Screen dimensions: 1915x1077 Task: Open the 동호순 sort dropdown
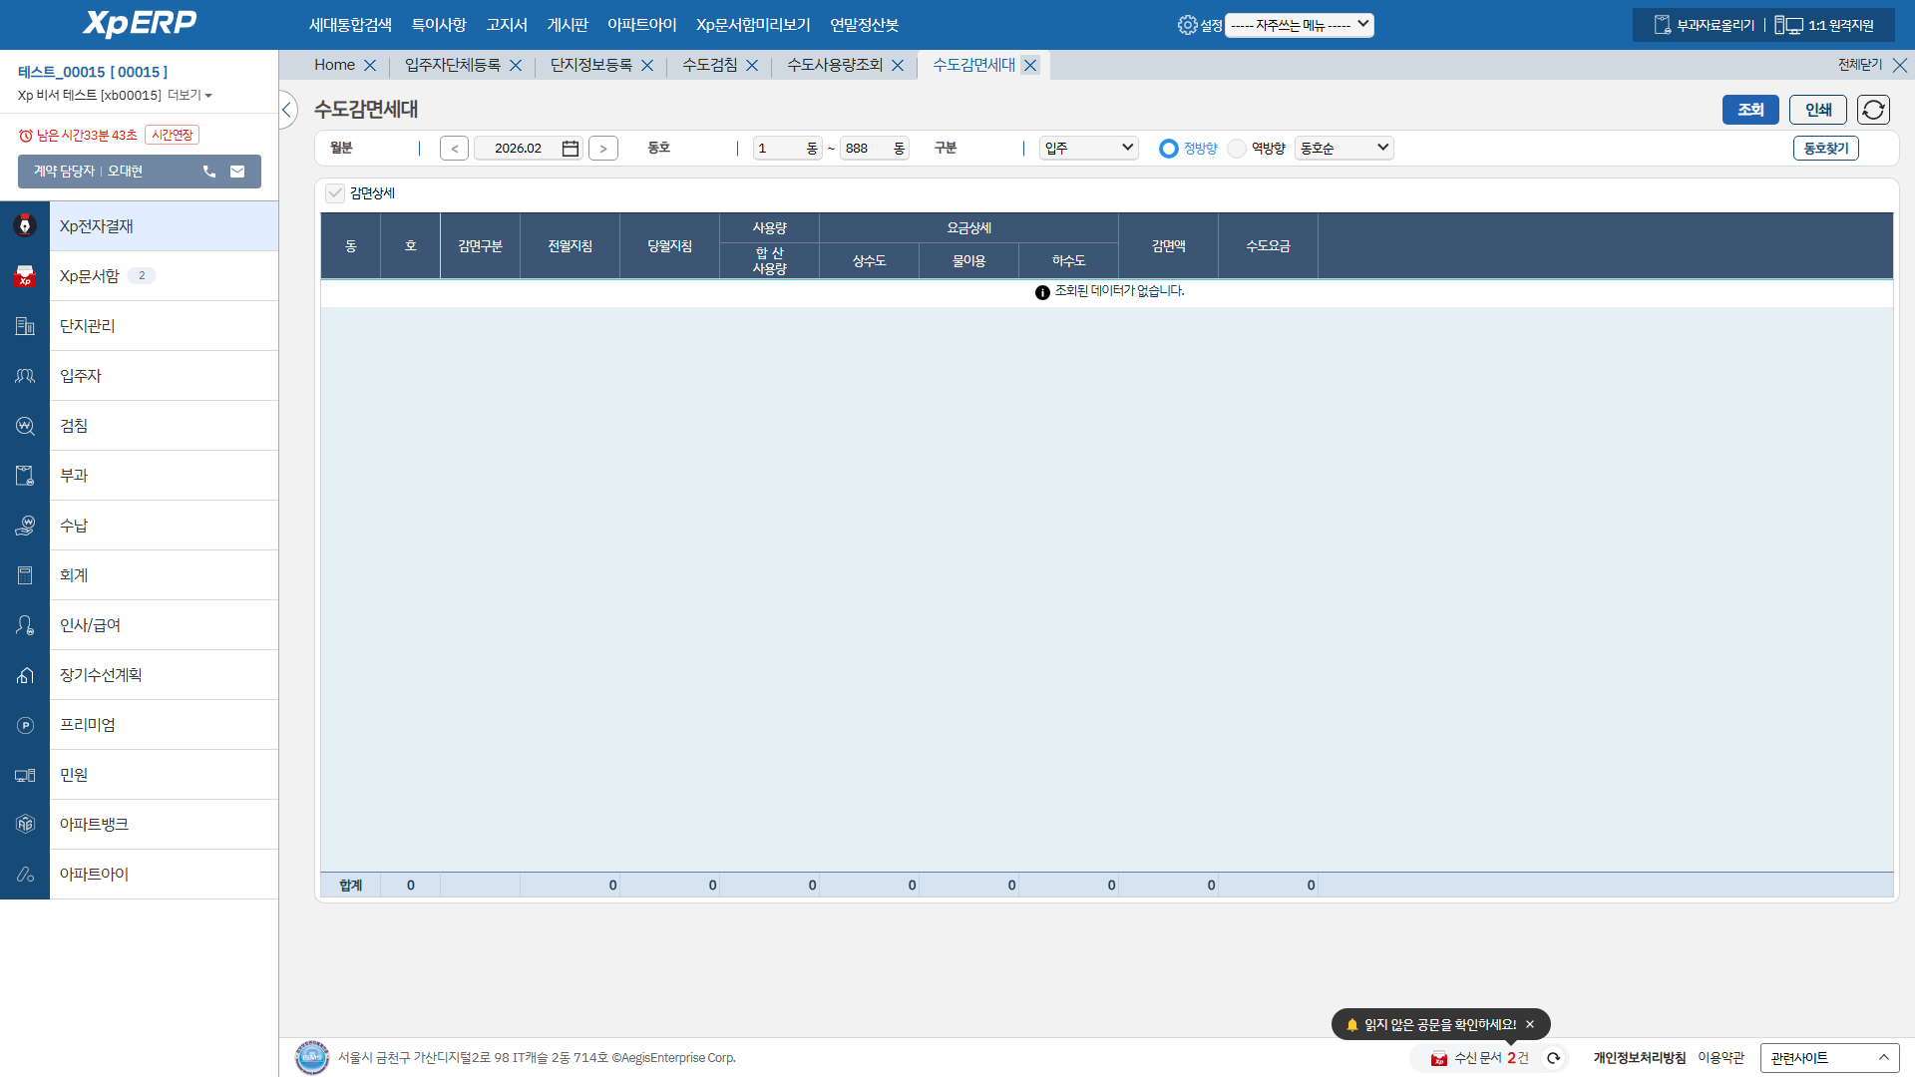[1343, 149]
